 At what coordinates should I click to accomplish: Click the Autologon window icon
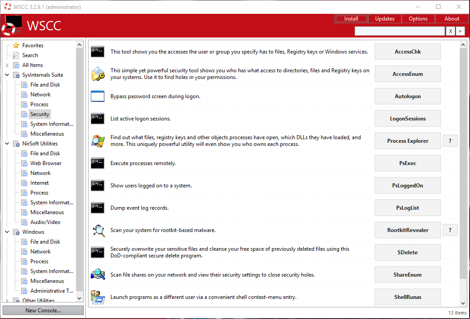tap(98, 96)
